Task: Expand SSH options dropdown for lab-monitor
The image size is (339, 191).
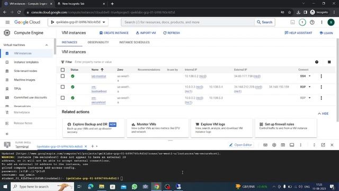Action: click(x=309, y=76)
